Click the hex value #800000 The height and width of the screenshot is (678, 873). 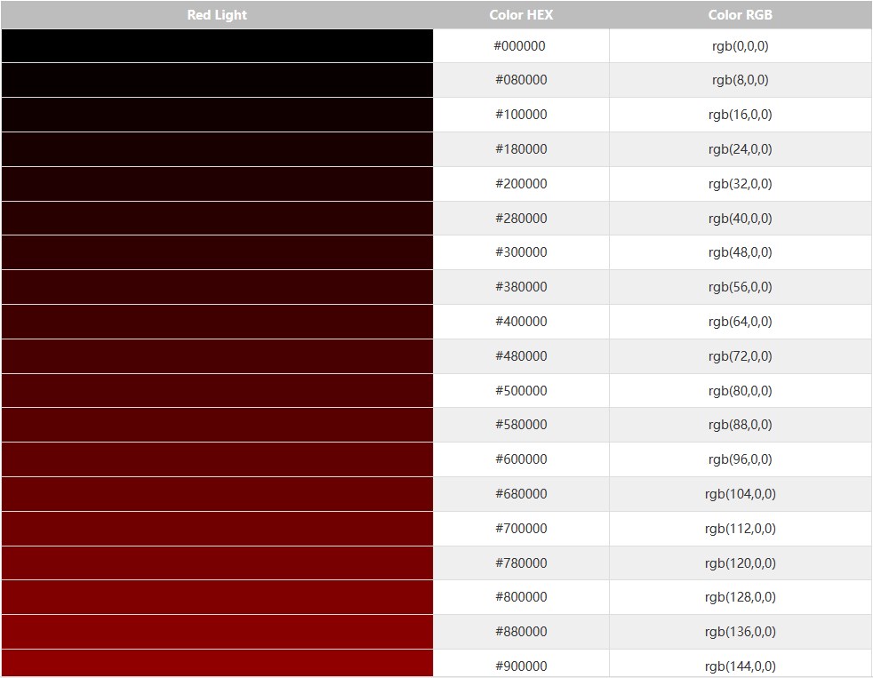coord(521,597)
